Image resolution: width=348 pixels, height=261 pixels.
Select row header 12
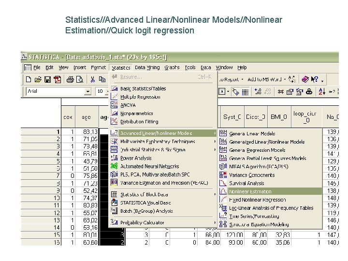(x=41, y=213)
